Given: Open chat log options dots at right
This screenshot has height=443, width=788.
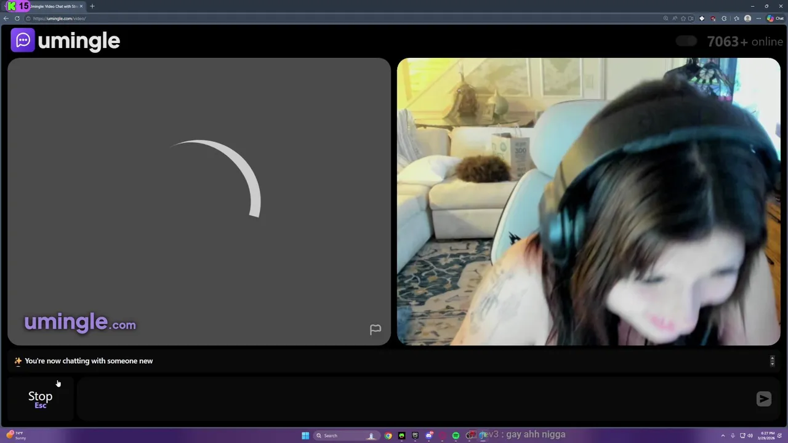Looking at the screenshot, I should point(772,361).
